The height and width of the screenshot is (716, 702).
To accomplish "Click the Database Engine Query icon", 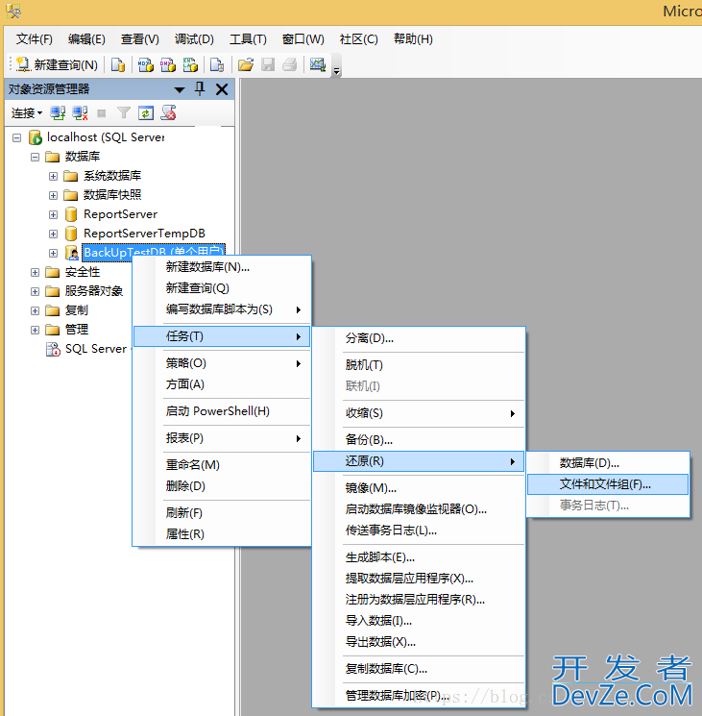I will [118, 64].
